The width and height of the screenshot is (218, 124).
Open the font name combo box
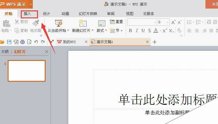[142, 22]
